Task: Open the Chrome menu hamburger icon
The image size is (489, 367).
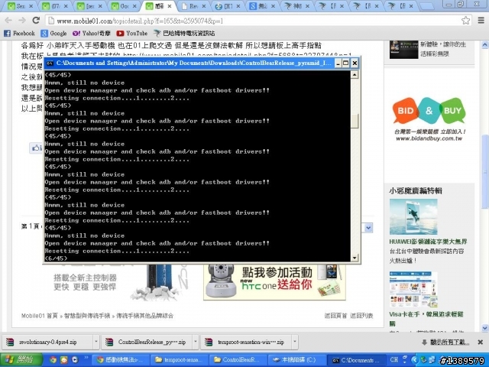Action: click(481, 21)
